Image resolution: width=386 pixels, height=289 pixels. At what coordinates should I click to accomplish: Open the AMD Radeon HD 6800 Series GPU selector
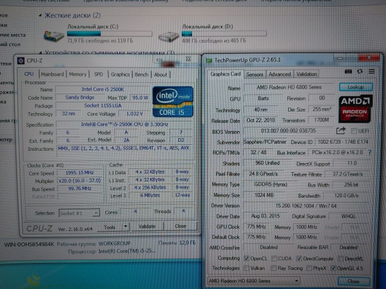[x=254, y=281]
